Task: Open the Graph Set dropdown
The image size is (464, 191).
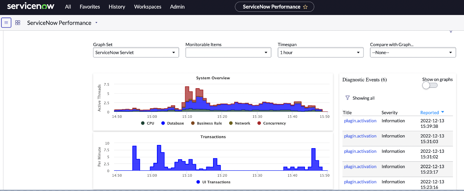Action: point(136,52)
